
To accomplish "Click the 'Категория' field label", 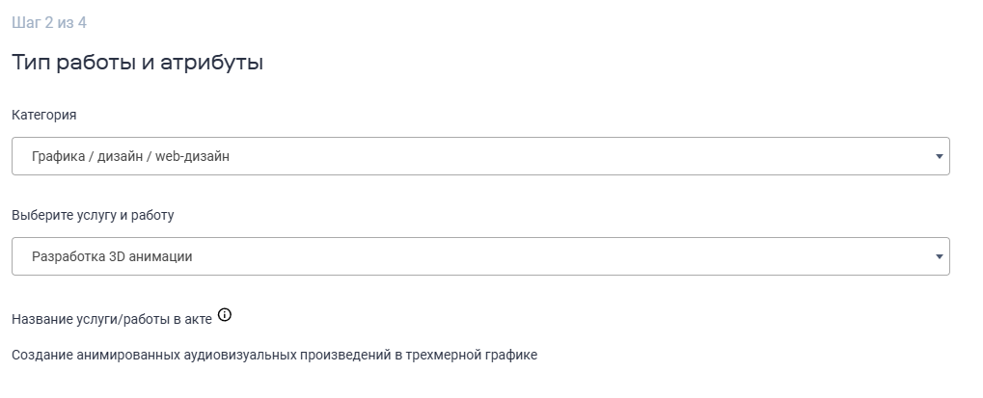I will [43, 115].
